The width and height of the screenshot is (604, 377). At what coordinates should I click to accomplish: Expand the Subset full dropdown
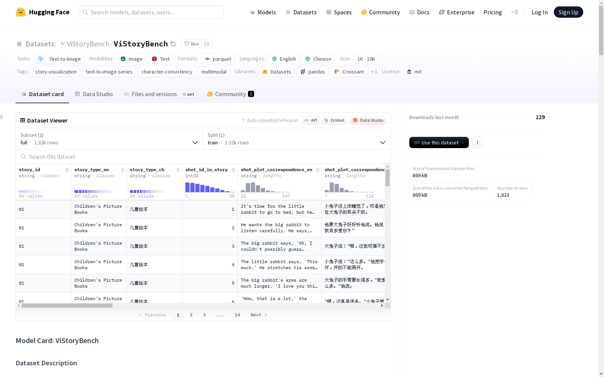[109, 139]
